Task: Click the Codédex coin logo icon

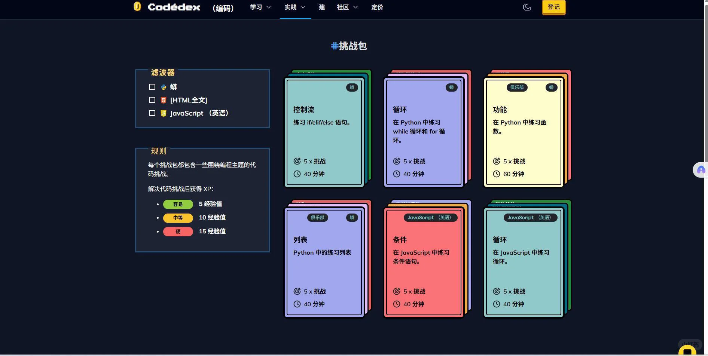Action: pos(137,7)
